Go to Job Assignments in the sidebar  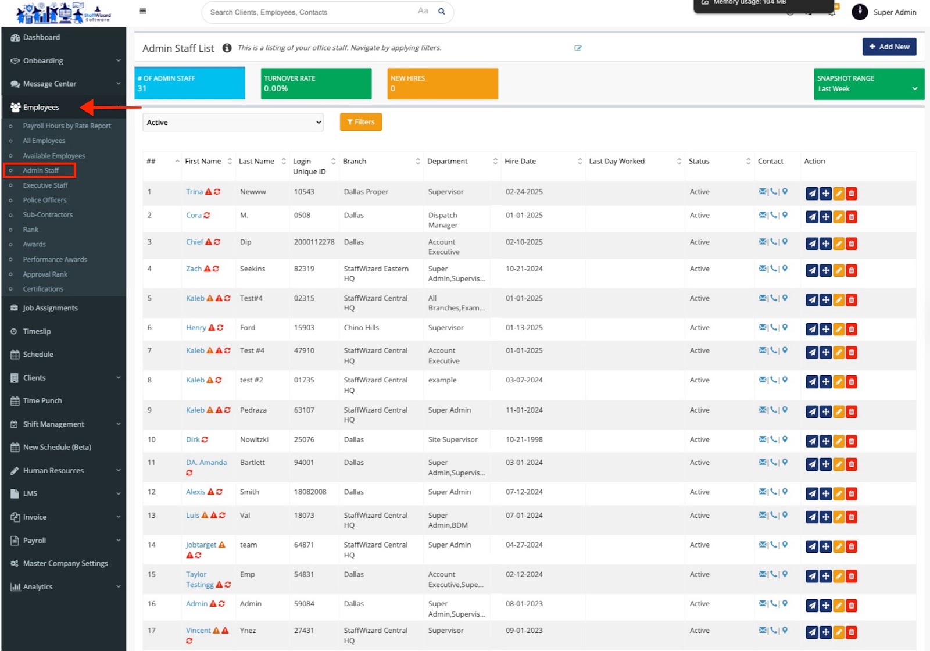coord(50,308)
